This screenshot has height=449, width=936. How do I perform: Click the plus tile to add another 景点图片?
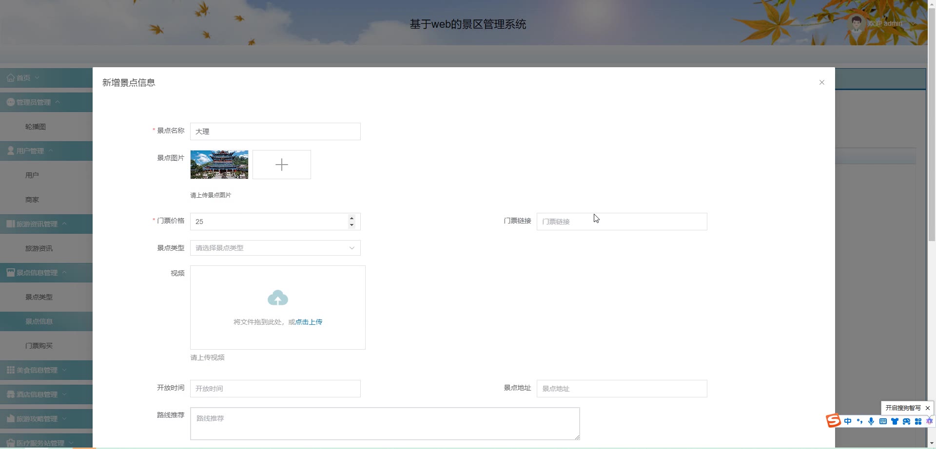[282, 165]
